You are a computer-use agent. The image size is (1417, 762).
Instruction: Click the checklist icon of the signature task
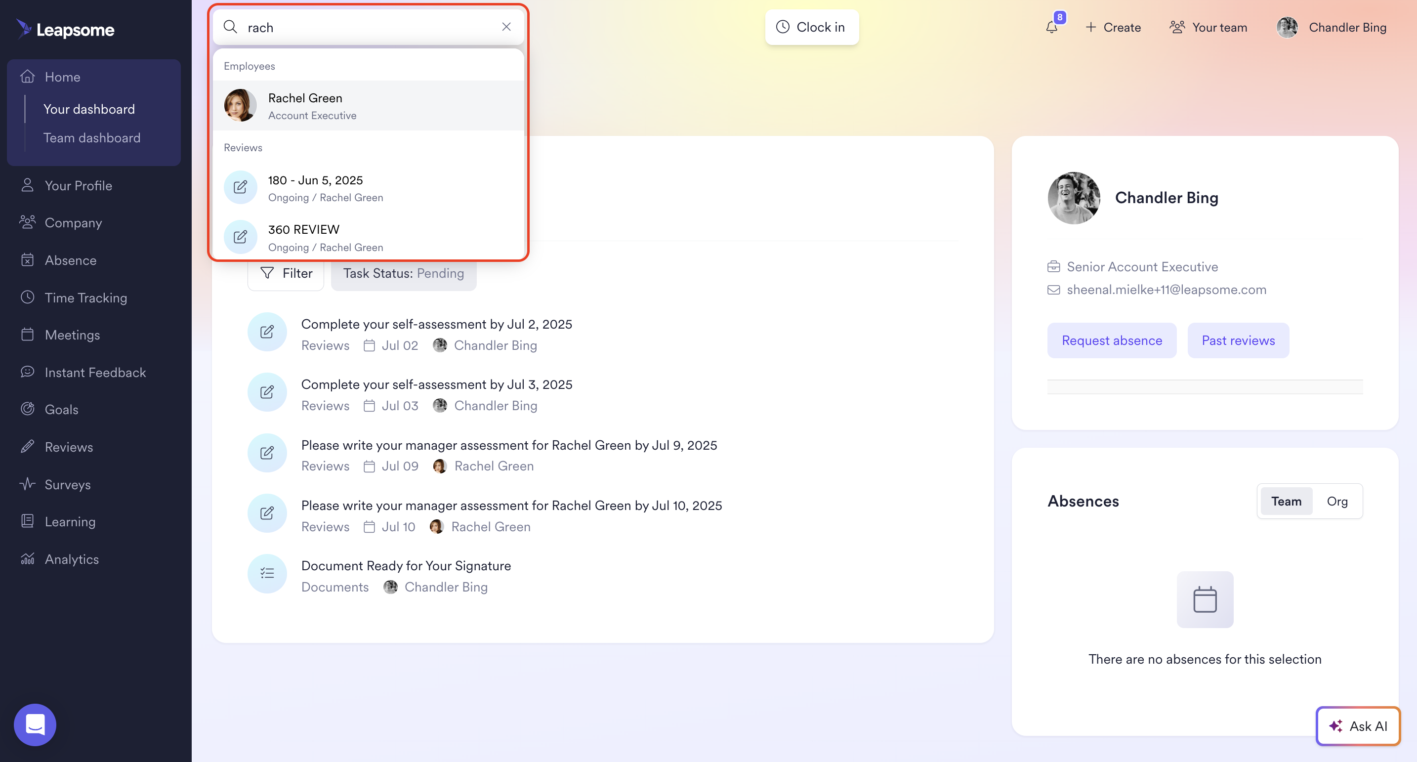267,573
